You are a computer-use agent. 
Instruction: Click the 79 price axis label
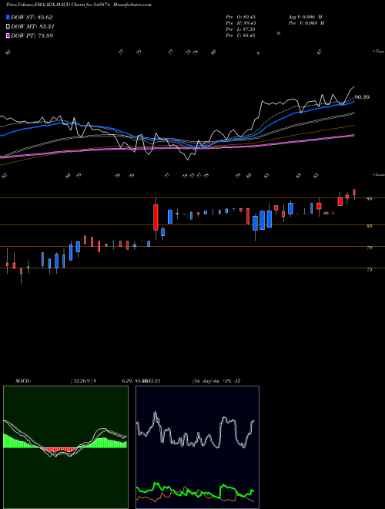click(369, 248)
